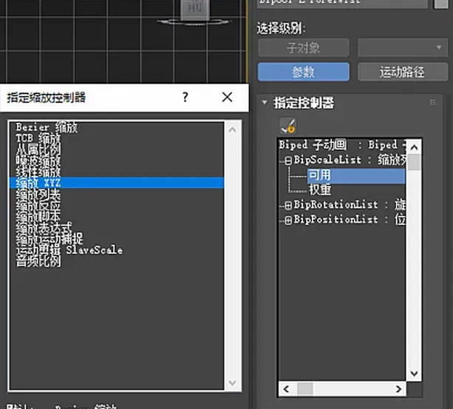
Task: Switch to the 参数 tab
Action: tap(303, 72)
